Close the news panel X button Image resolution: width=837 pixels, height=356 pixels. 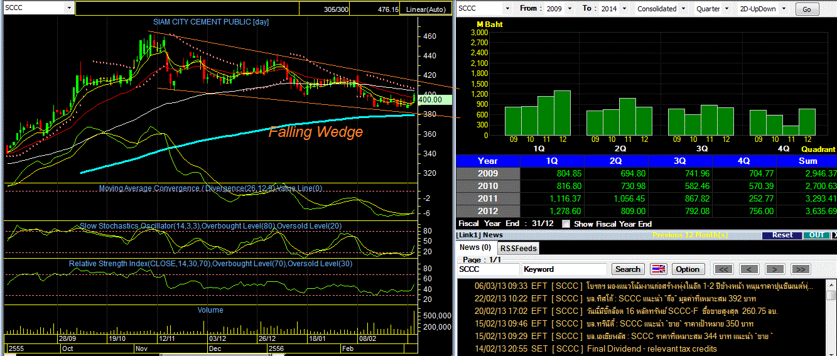[833, 235]
